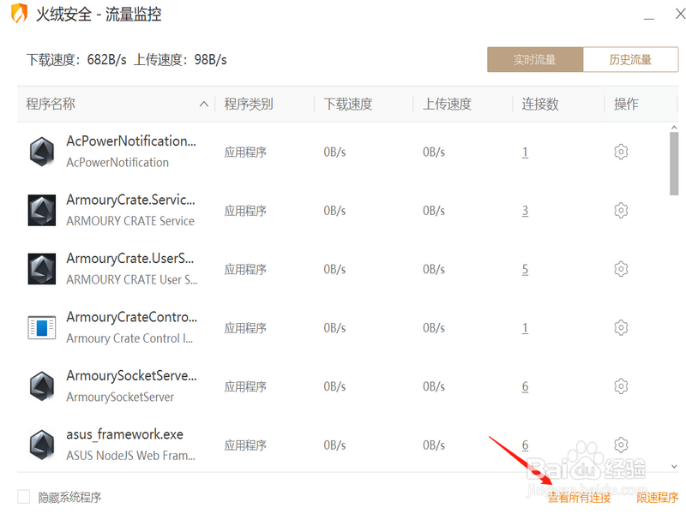Click 应用程序 in the asus_framework.exe row
This screenshot has width=686, height=514.
click(x=245, y=445)
